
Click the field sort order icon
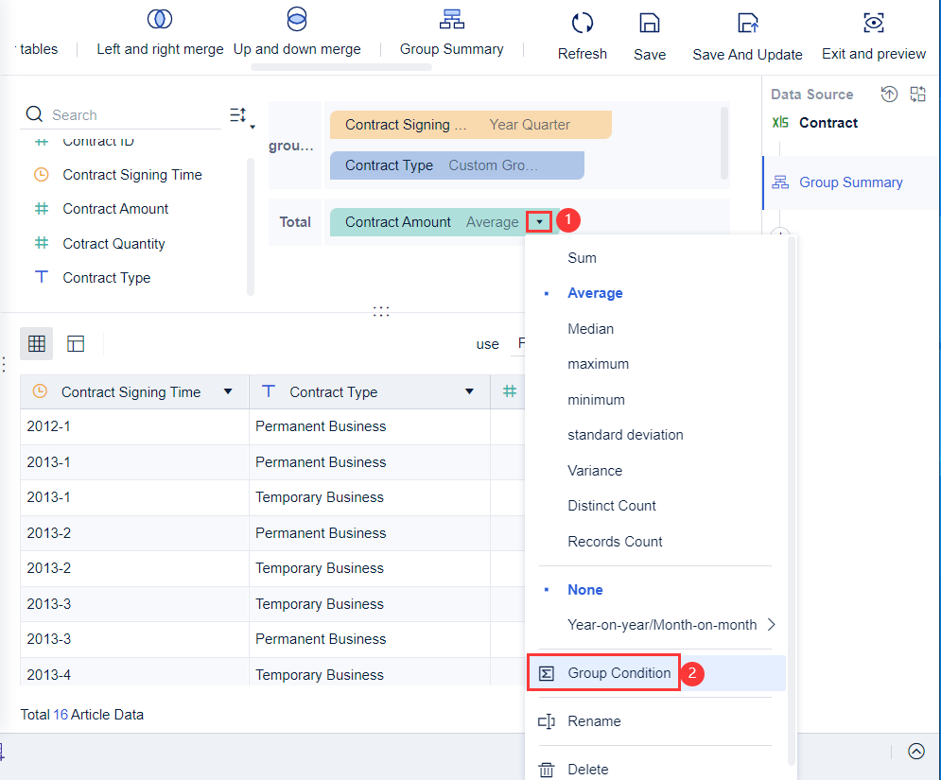tap(240, 116)
